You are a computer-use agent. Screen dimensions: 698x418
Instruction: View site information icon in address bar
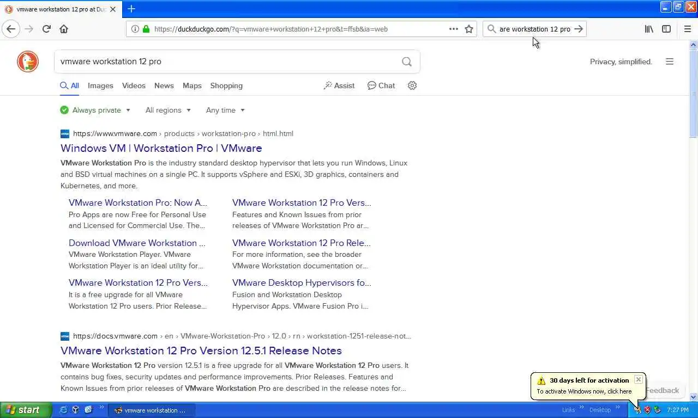tap(135, 29)
